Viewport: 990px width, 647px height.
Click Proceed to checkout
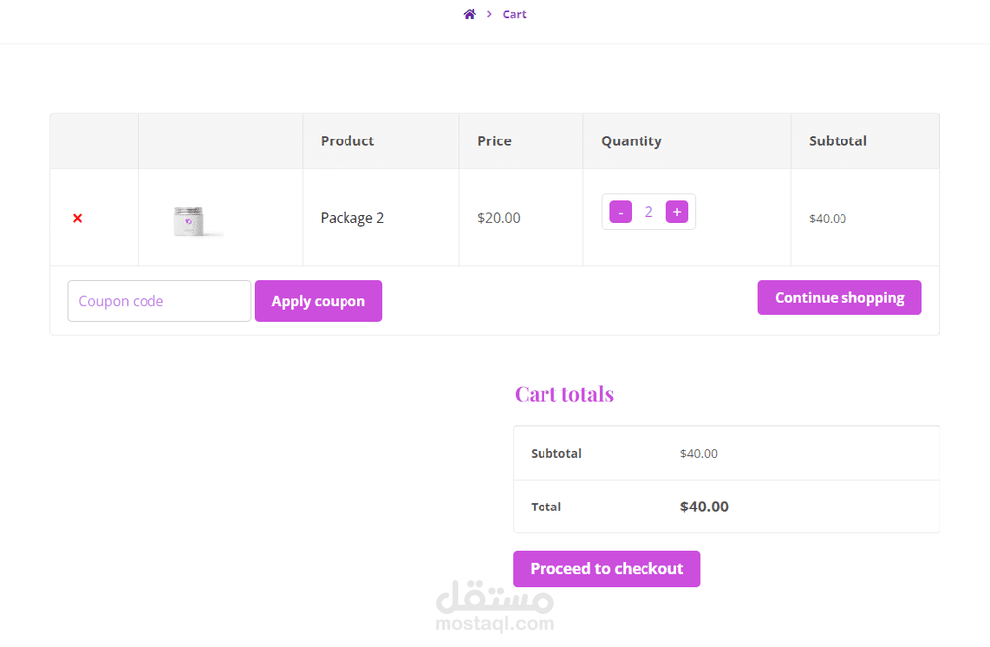[x=606, y=568]
